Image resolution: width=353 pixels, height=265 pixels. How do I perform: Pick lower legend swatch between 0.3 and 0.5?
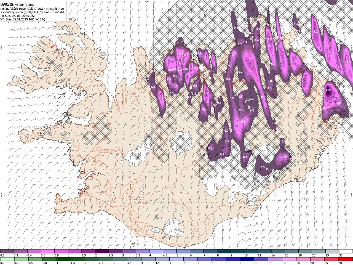coord(21,259)
